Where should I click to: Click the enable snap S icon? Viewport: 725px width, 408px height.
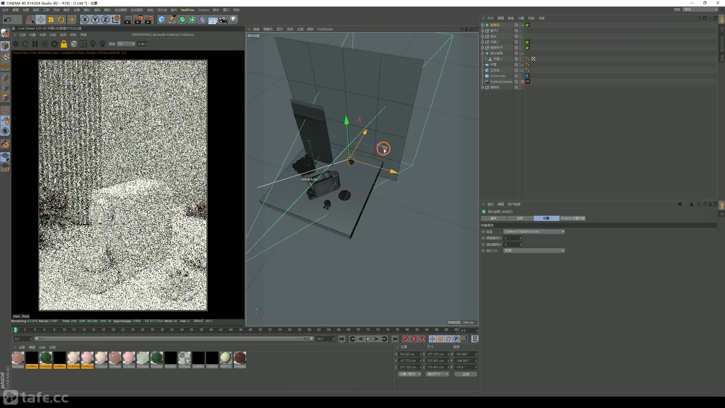coord(5,131)
